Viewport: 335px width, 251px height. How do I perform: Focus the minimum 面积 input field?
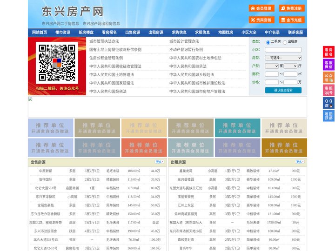(272, 74)
